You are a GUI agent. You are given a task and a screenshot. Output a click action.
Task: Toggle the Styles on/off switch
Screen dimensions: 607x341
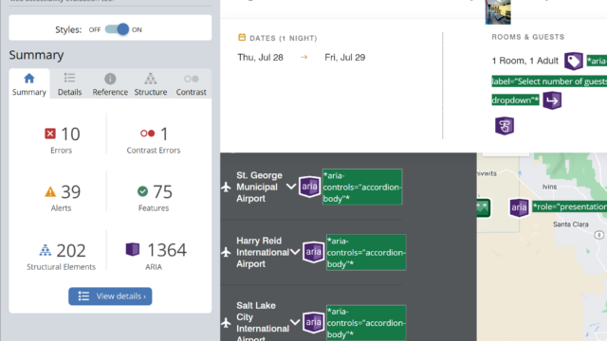click(x=117, y=29)
